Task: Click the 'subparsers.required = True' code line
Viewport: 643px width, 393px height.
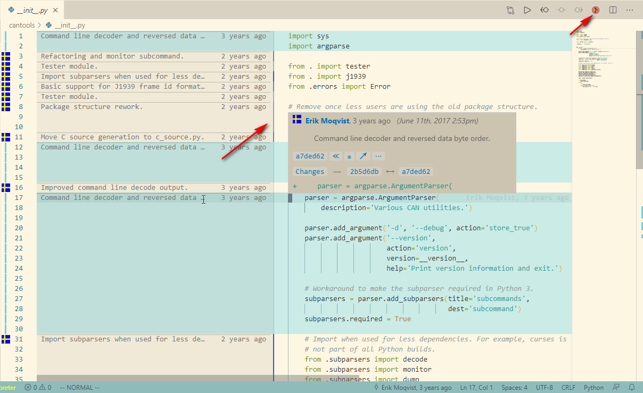Action: click(x=358, y=319)
